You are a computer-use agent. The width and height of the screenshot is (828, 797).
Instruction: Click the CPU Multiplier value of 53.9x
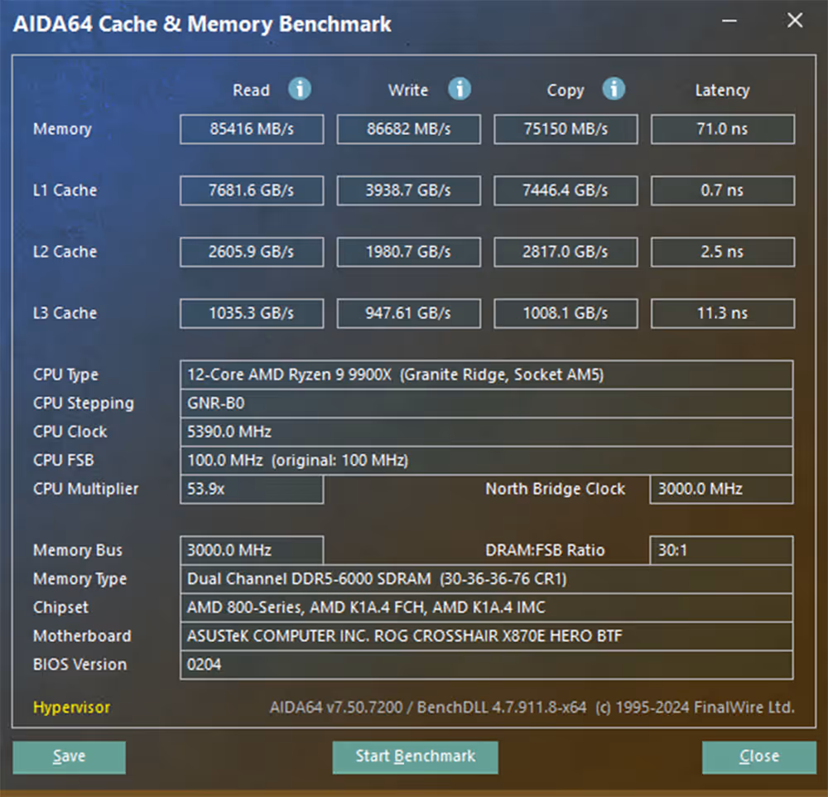click(x=251, y=490)
